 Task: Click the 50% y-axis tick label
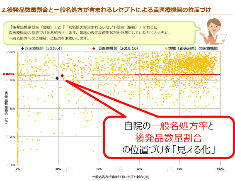coord(12,108)
